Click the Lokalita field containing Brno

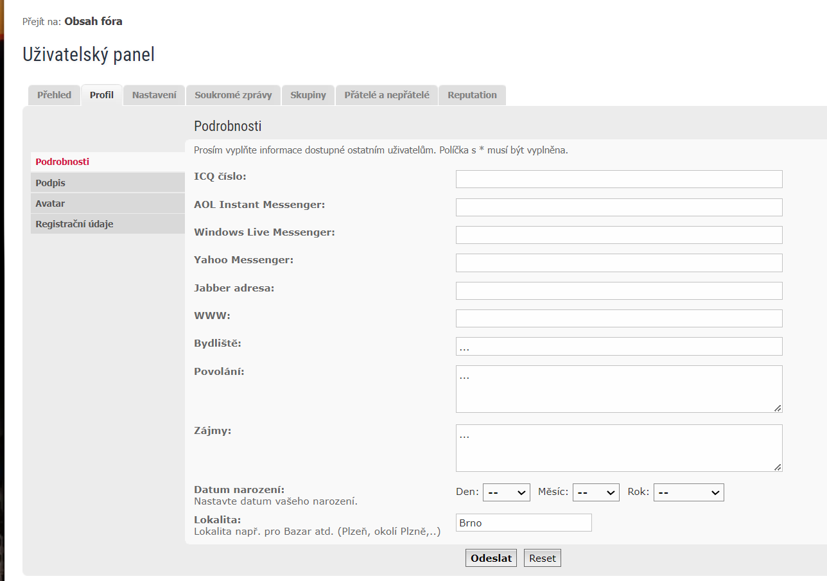(x=523, y=523)
